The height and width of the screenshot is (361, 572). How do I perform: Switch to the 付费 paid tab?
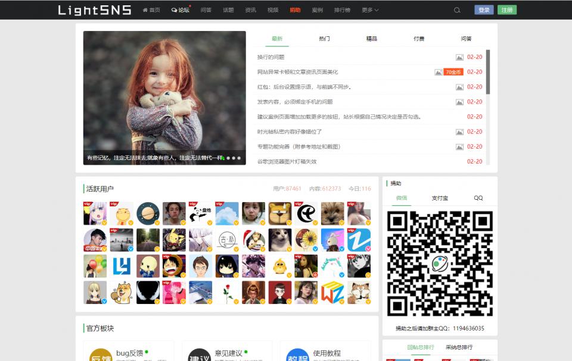pyautogui.click(x=419, y=39)
